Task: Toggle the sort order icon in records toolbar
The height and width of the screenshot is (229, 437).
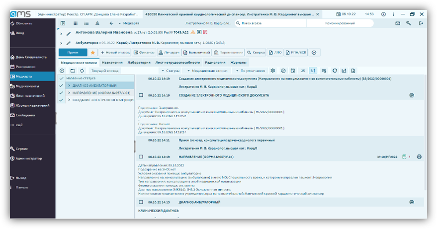Action: pos(313,71)
